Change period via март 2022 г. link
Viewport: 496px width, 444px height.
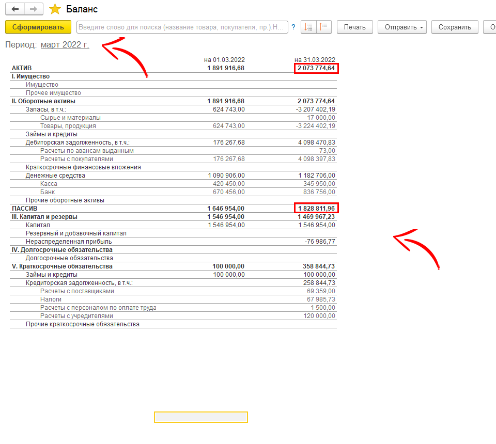point(65,45)
